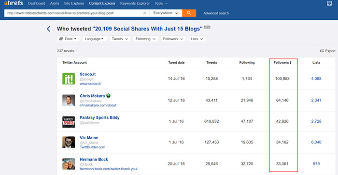Image resolution: width=338 pixels, height=175 pixels.
Task: Open hermann-bock.com/twitter-thank-you/ link
Action: tap(109, 169)
